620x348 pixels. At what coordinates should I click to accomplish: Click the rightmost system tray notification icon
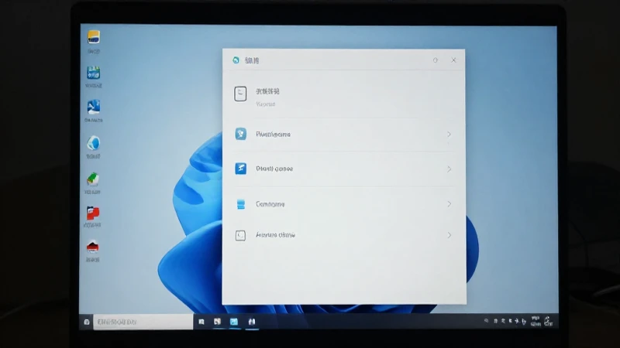548,322
